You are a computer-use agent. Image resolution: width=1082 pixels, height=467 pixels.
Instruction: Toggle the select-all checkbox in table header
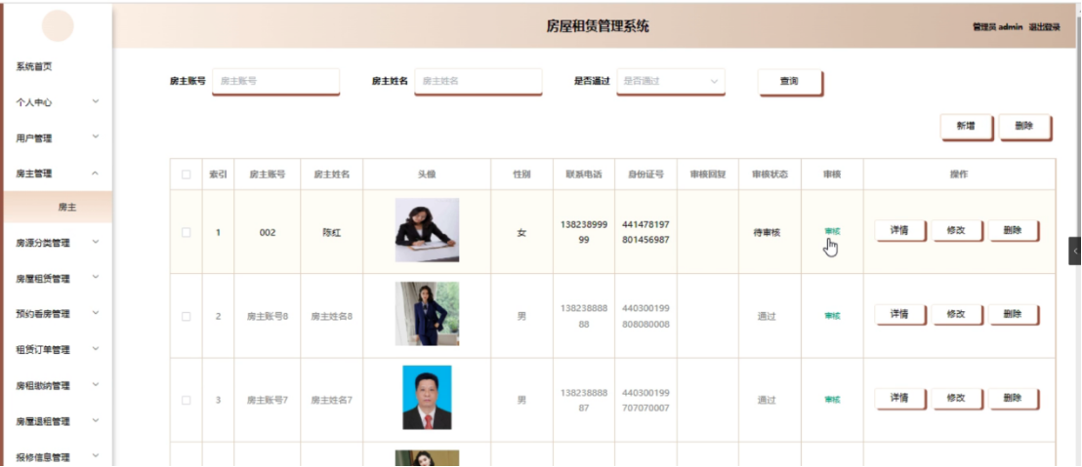click(186, 175)
